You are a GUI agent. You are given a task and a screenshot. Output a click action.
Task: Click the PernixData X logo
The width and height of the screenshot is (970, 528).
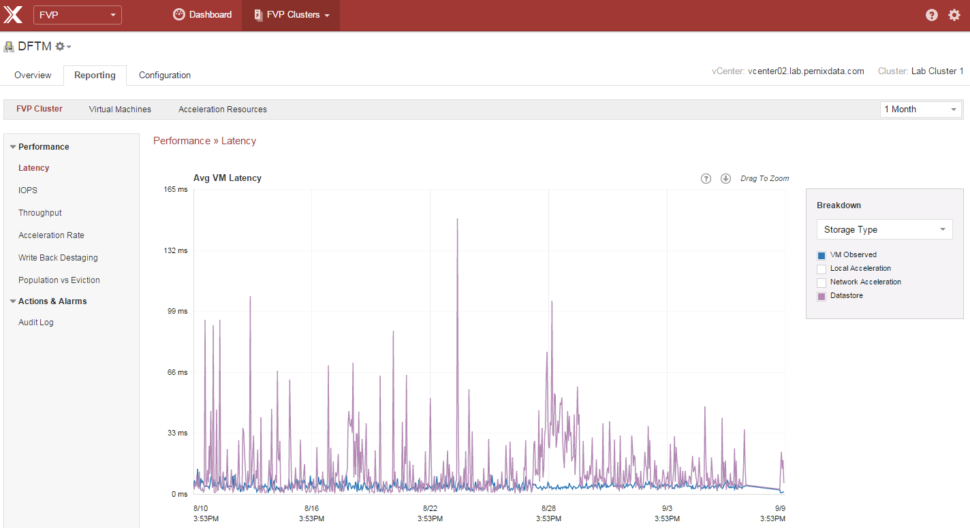coord(13,14)
